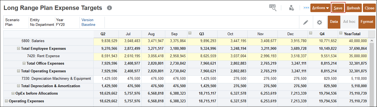Switch to the Ad hoc tab
This screenshot has width=377, height=107.
click(x=349, y=22)
